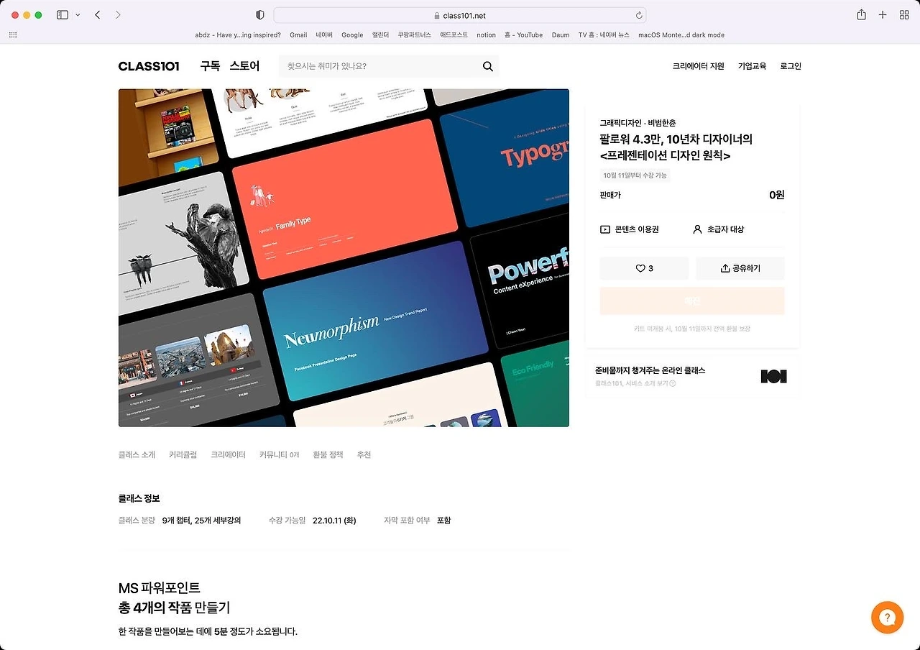920x650 pixels.
Task: Open the 스토어 menu
Action: click(x=244, y=66)
